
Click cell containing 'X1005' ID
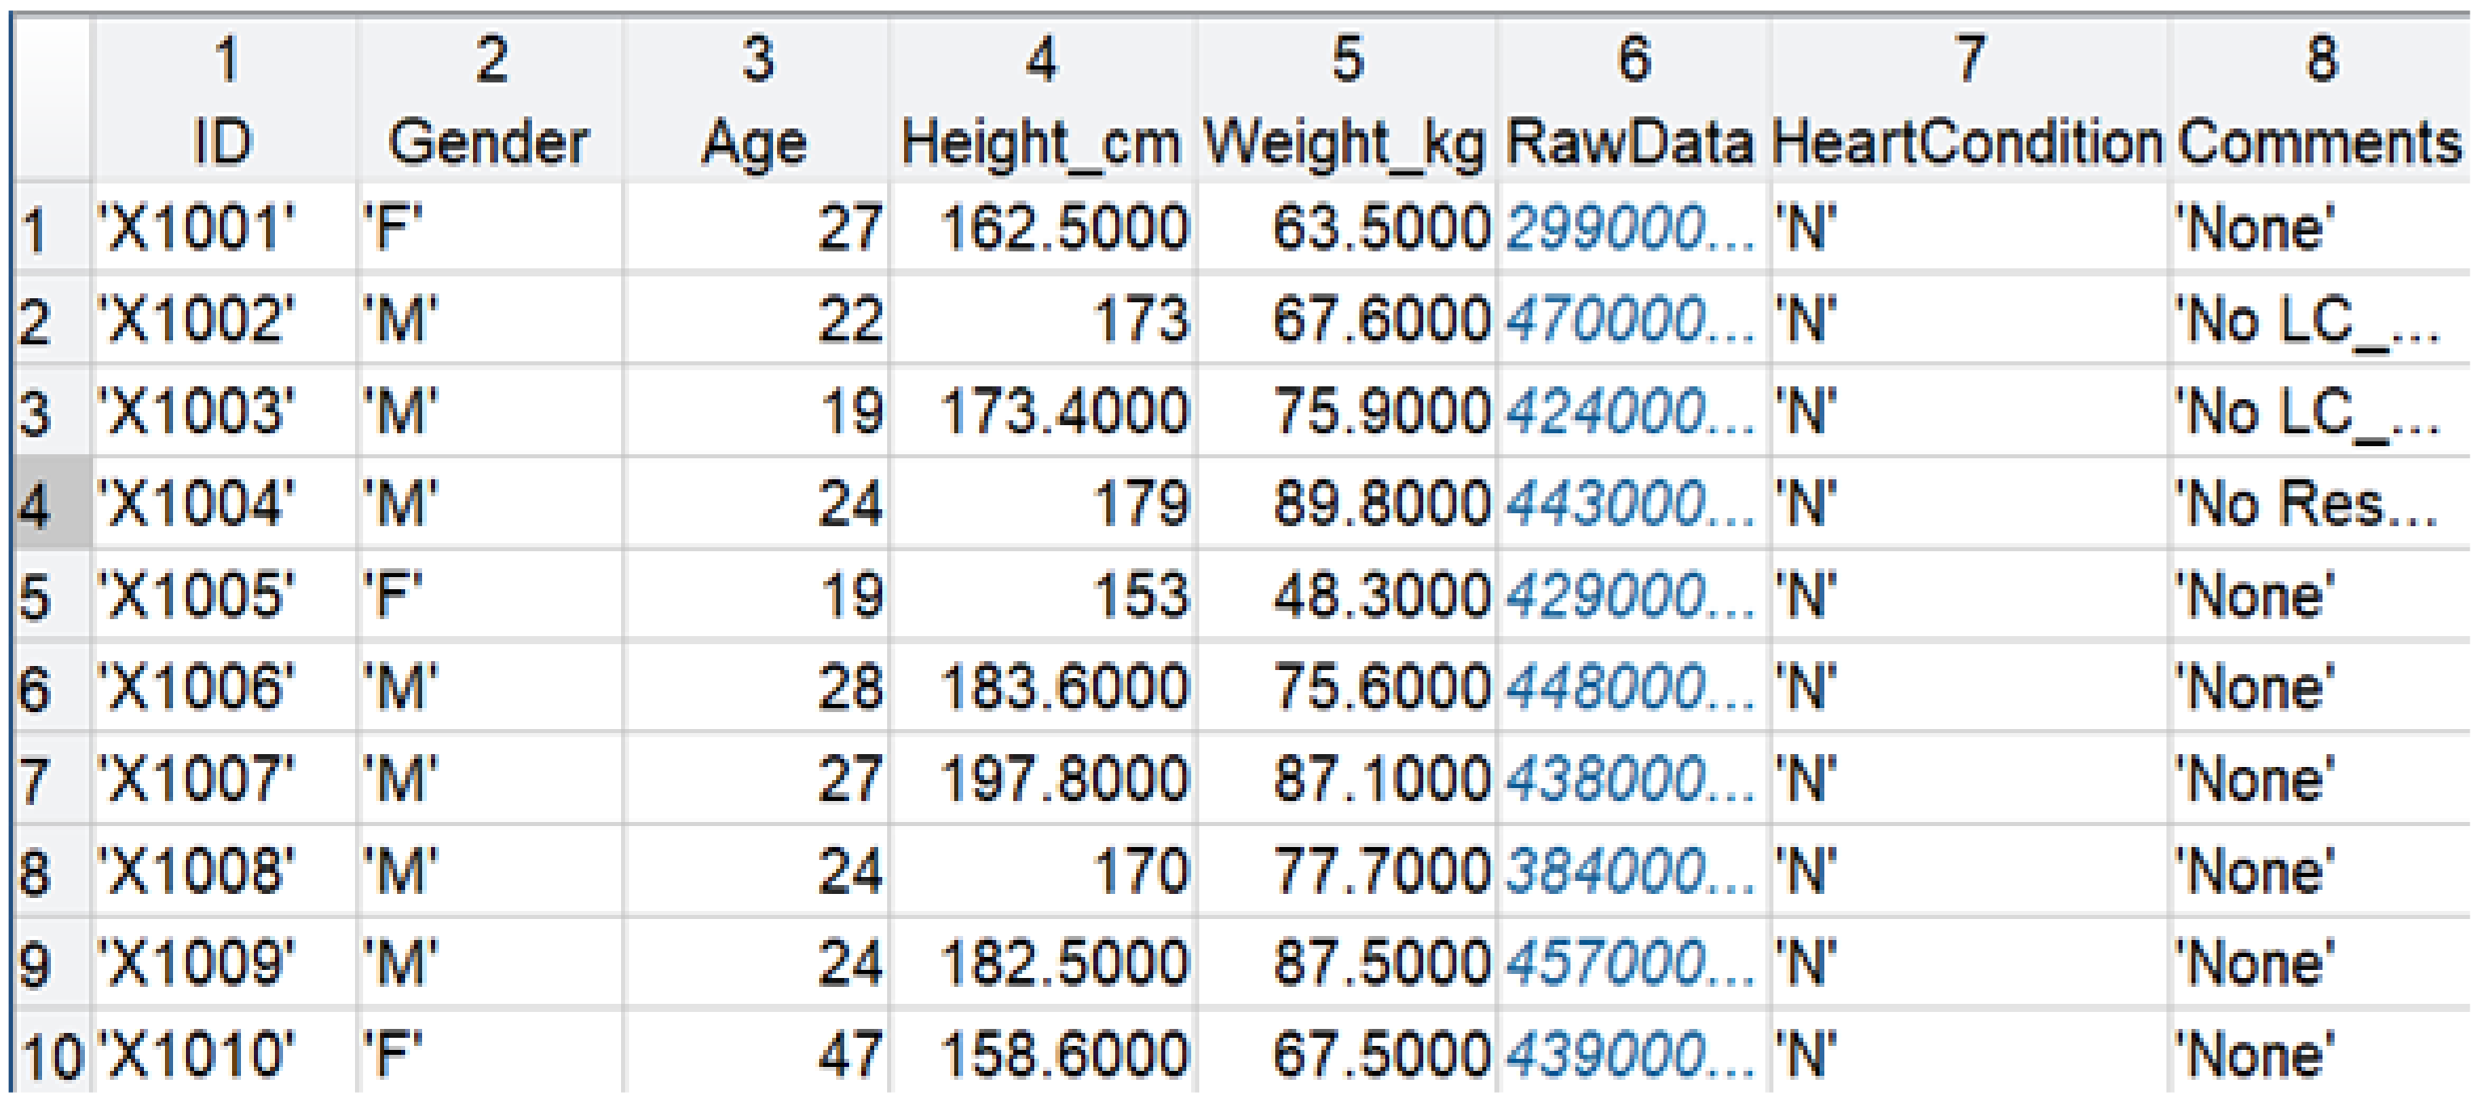[x=197, y=596]
